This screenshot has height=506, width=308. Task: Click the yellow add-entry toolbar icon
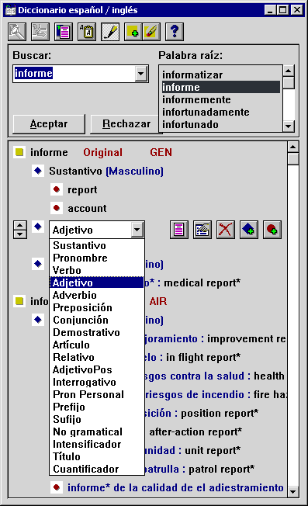133,32
